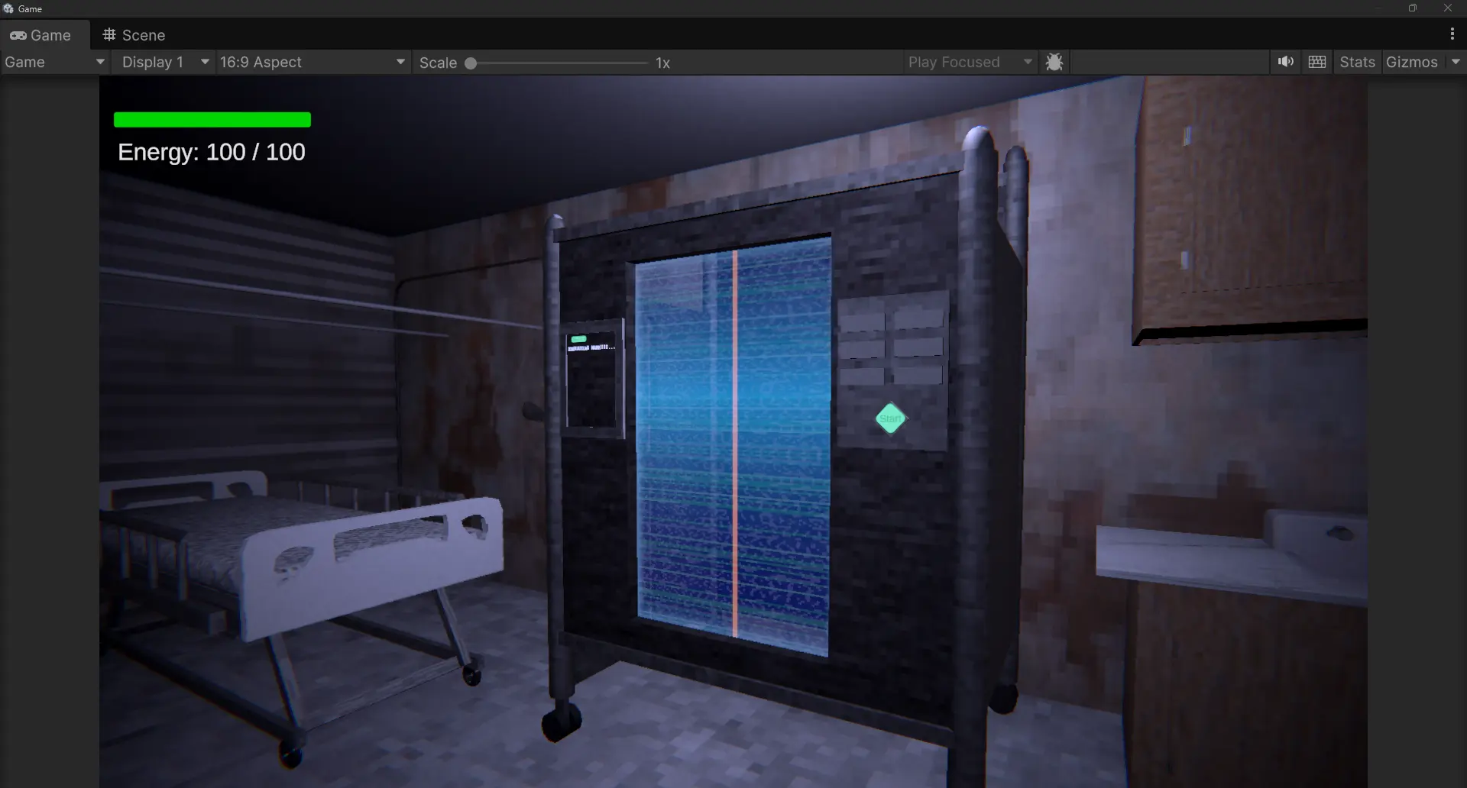Click the gamepad icon on the Game tab
Screen dimensions: 1467x788
19,35
